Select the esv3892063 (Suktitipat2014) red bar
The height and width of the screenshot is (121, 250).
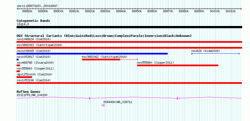tap(129, 48)
